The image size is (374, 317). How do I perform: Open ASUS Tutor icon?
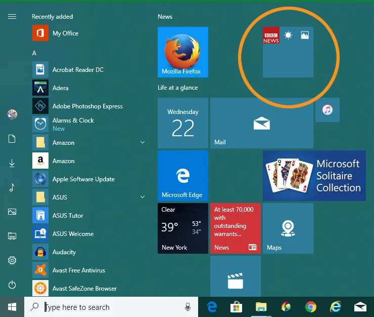coord(40,215)
